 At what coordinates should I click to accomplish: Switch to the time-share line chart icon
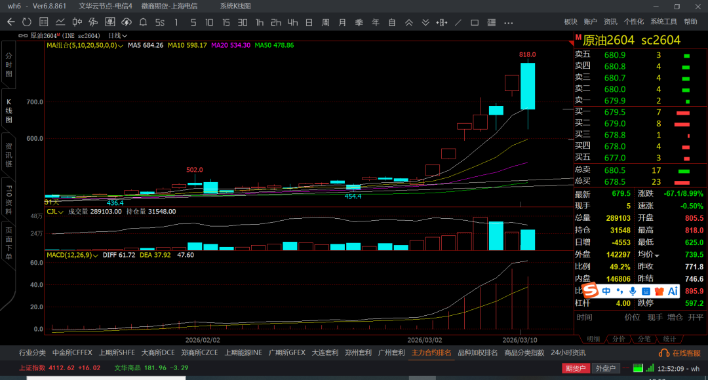[x=60, y=22]
